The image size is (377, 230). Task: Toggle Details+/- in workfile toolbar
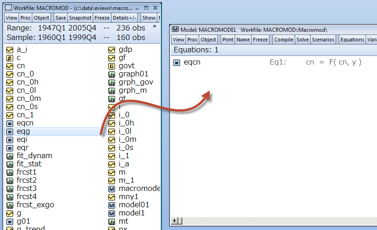[x=125, y=18]
